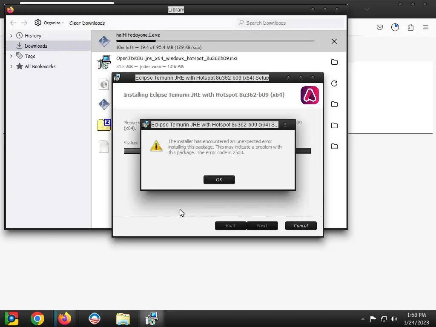Select All Bookmarks in Library sidebar
This screenshot has width=436, height=327.
click(x=40, y=66)
